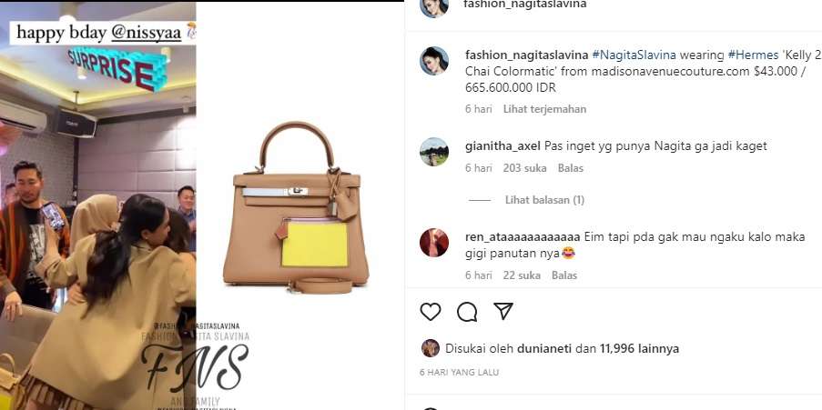The height and width of the screenshot is (410, 822).
Task: View ren_ataaaaaaaaaaaa profile picture
Action: click(x=434, y=243)
